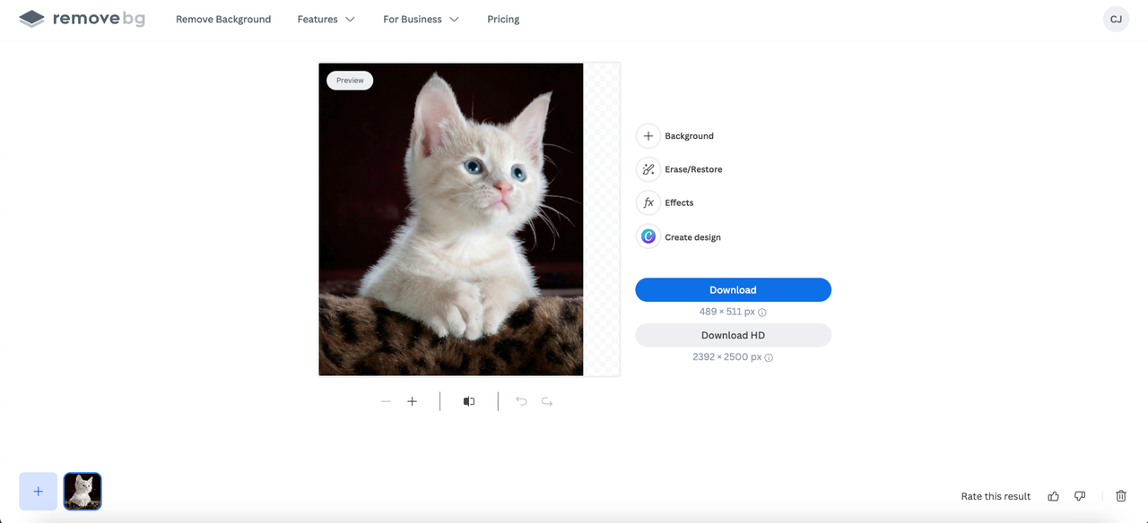Click the Preview badge on the image

[x=350, y=81]
